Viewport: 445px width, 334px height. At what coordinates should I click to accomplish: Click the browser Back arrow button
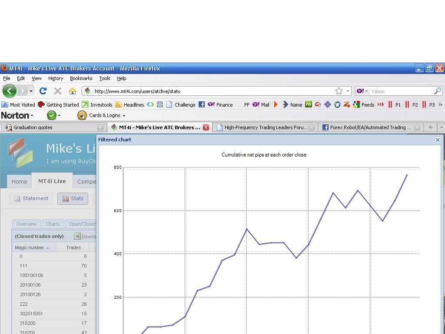pyautogui.click(x=9, y=91)
